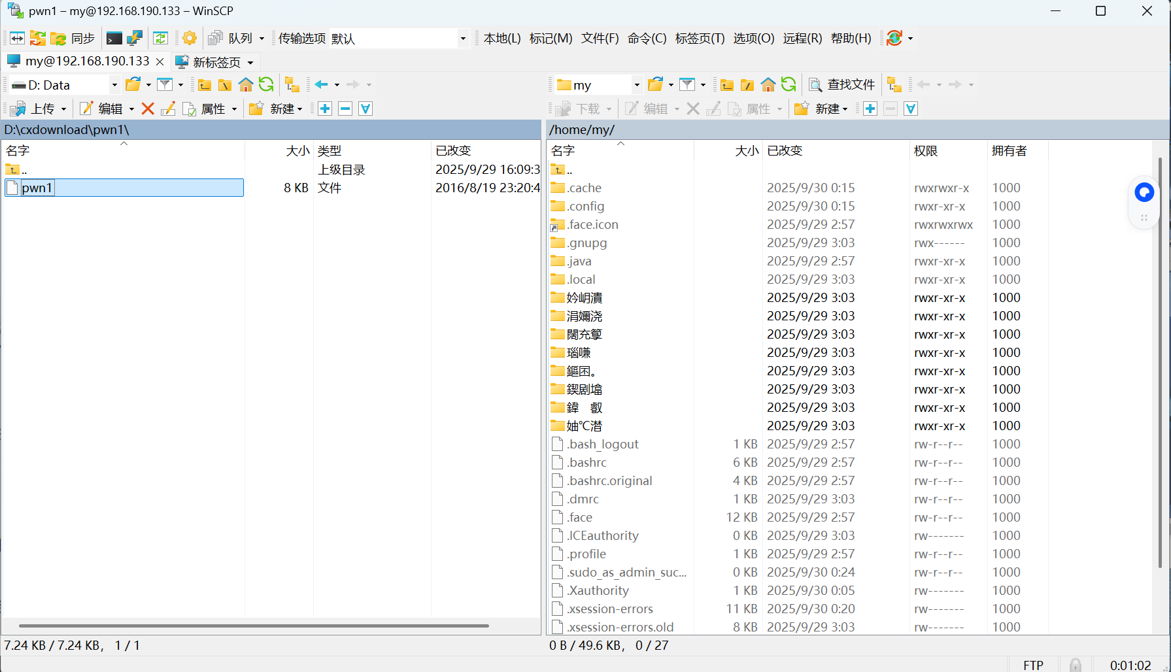Go to remote home directory icon
Image resolution: width=1171 pixels, height=672 pixels.
coord(768,85)
